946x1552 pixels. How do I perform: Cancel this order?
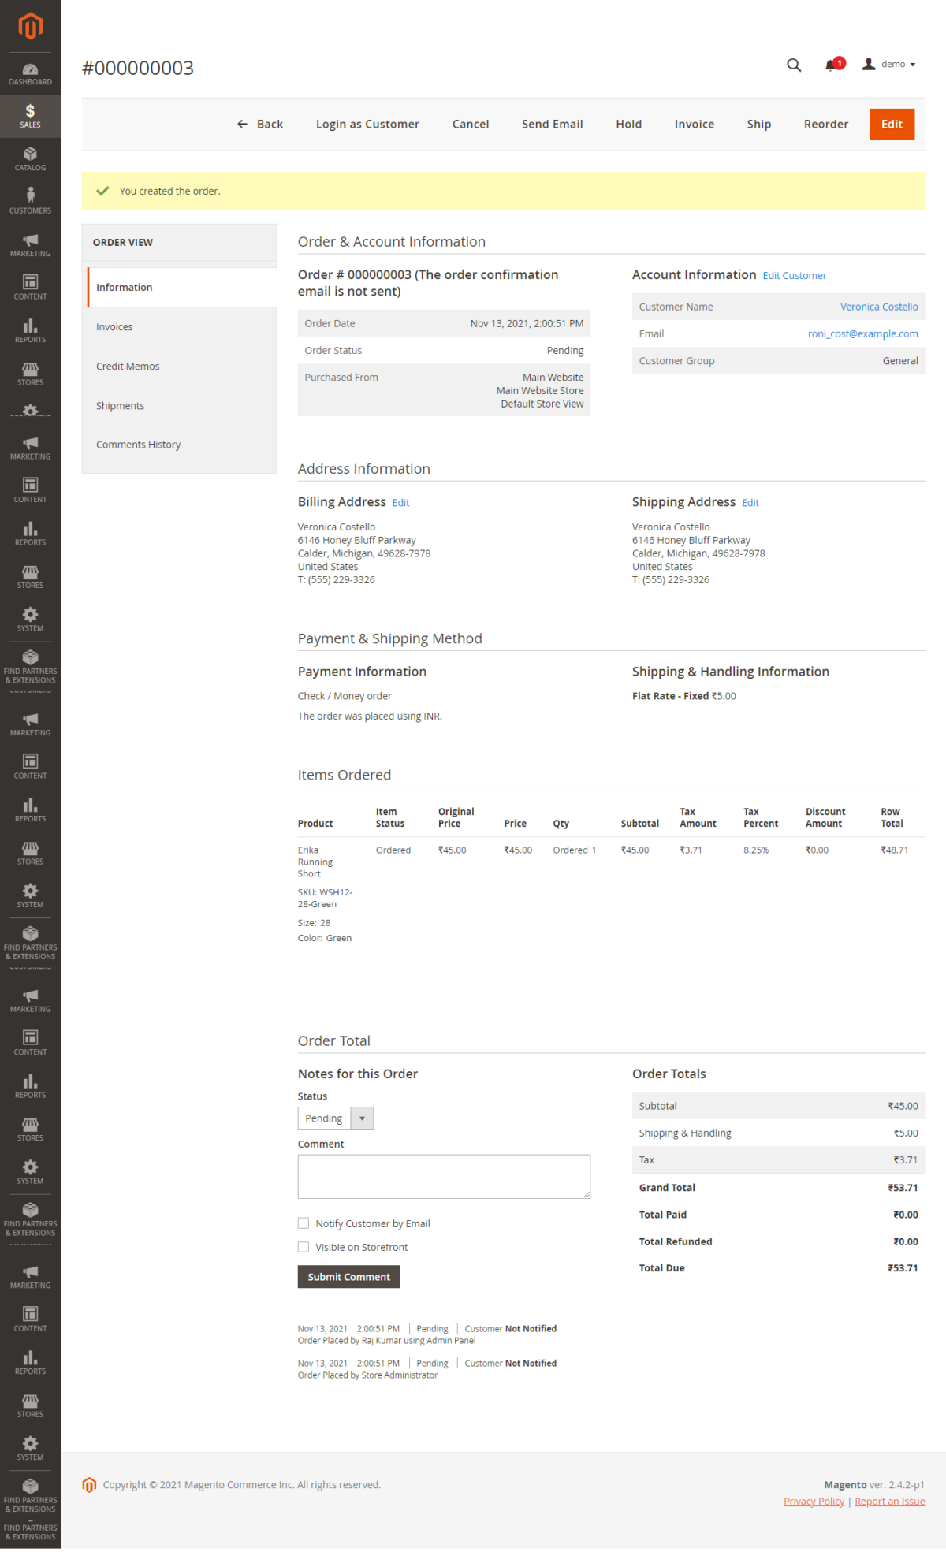pyautogui.click(x=471, y=125)
